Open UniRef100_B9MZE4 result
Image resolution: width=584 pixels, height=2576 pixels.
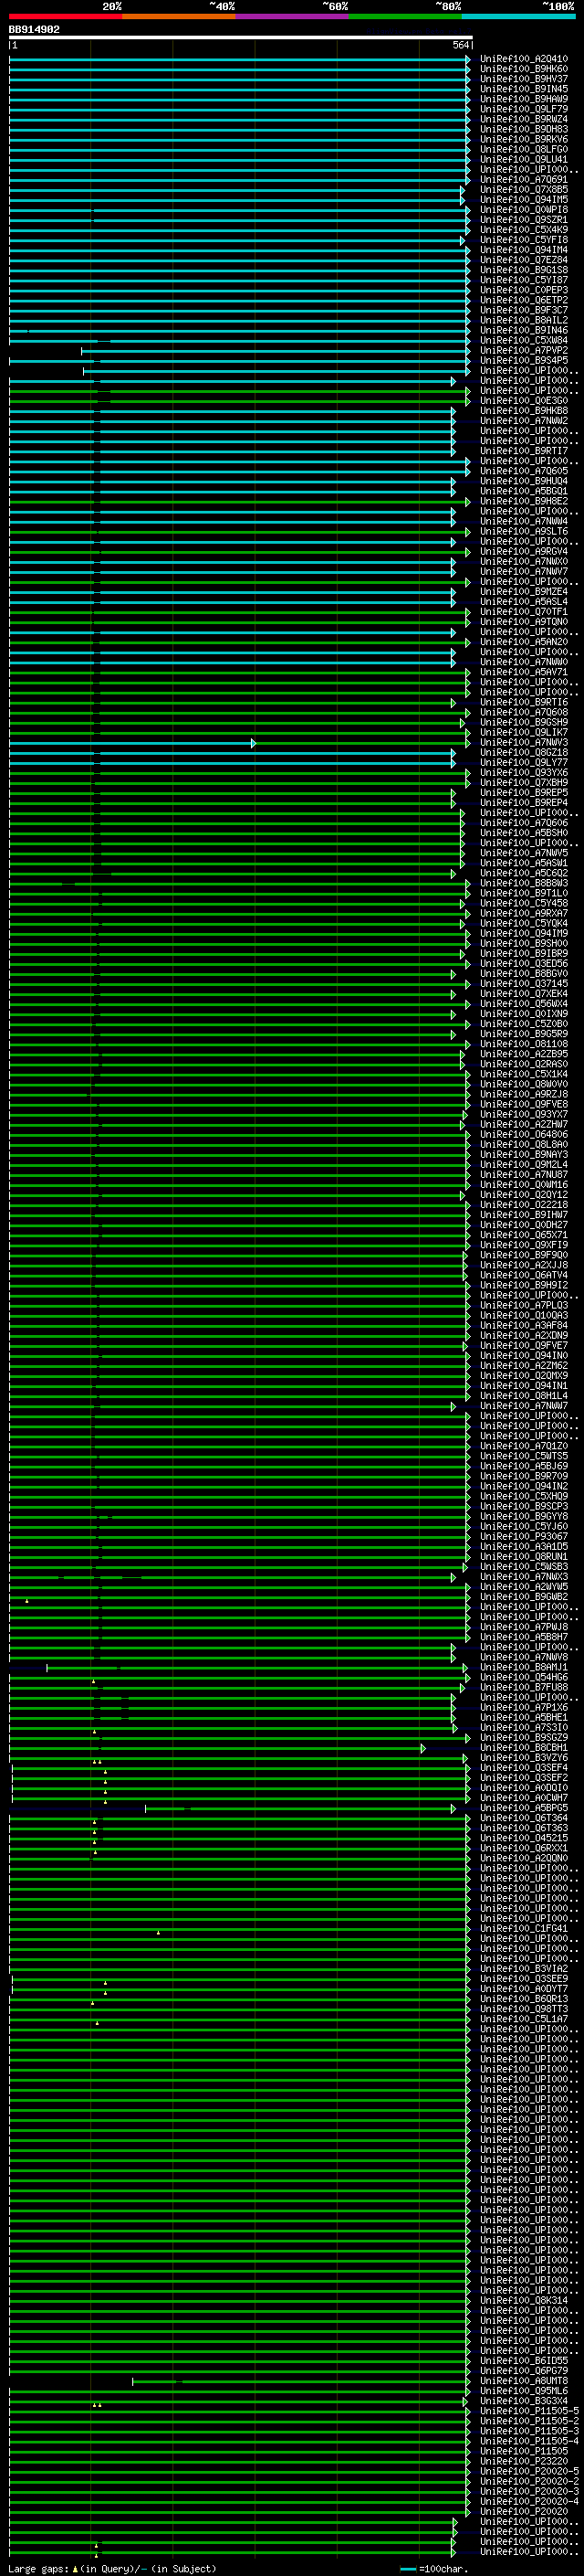tap(524, 592)
